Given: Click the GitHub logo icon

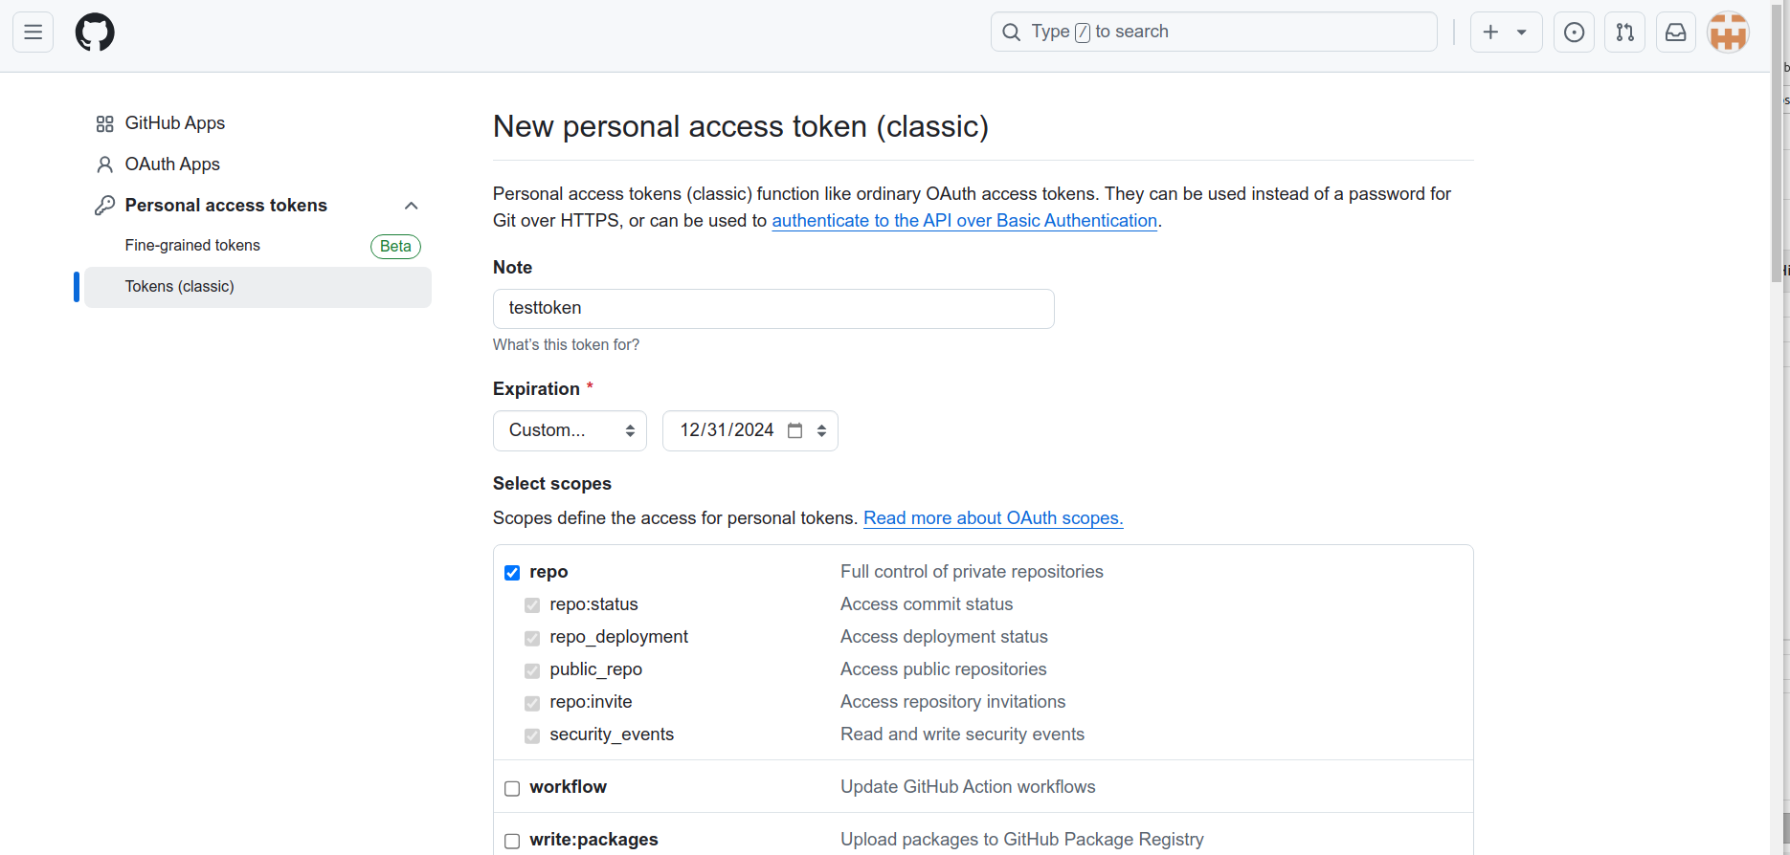Looking at the screenshot, I should [95, 33].
